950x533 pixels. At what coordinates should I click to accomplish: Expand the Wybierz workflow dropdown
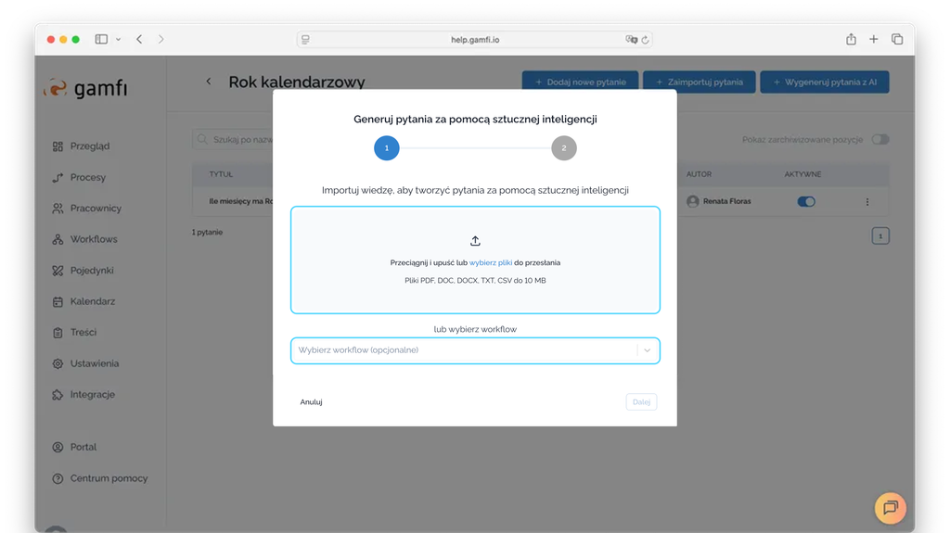[648, 350]
